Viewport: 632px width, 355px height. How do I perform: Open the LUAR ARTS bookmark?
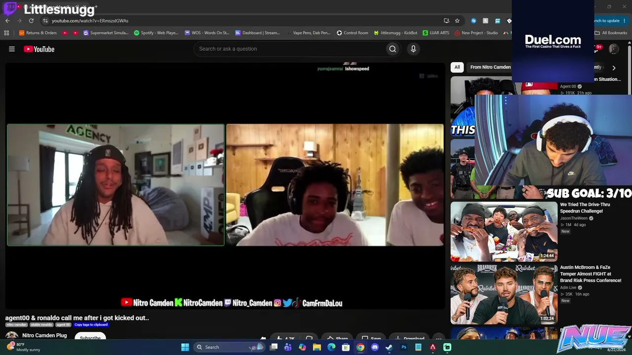pyautogui.click(x=436, y=33)
